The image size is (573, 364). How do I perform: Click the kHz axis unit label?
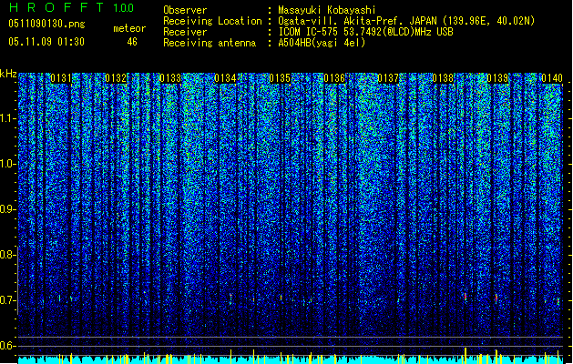(x=8, y=74)
